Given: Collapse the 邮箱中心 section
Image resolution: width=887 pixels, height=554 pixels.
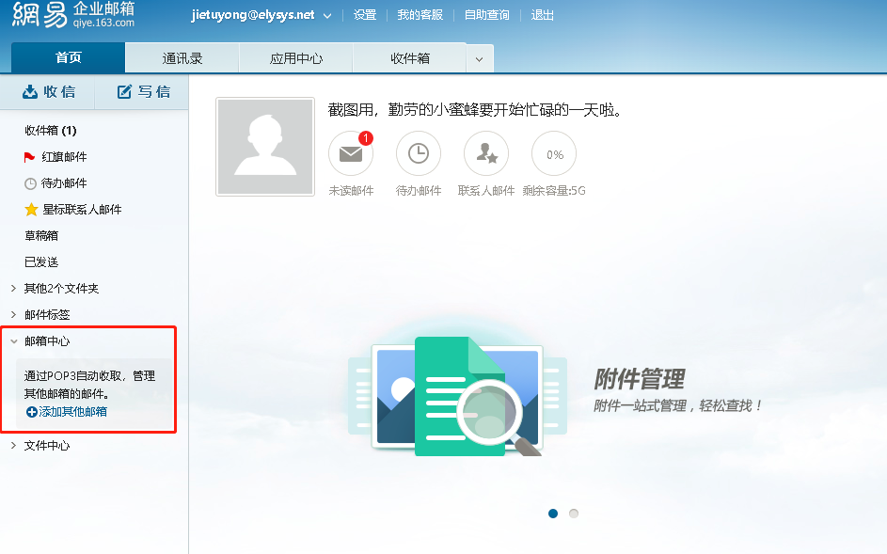Looking at the screenshot, I should click(x=46, y=340).
